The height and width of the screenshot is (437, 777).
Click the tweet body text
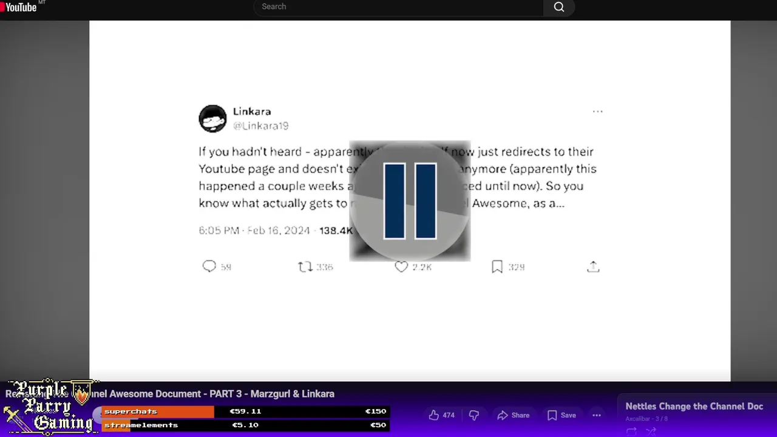(398, 177)
